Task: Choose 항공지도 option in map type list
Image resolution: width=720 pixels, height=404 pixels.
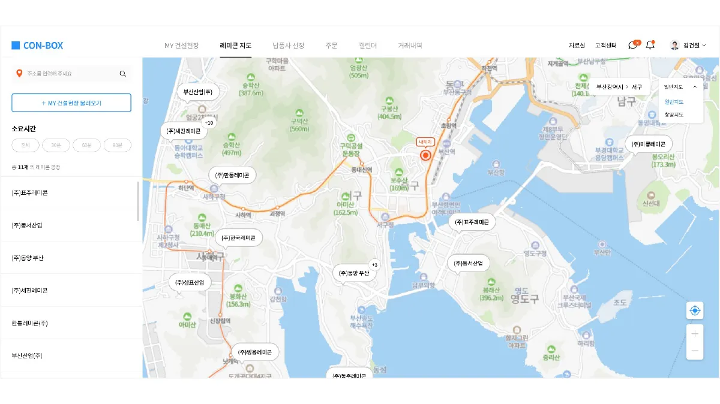Action: pyautogui.click(x=674, y=114)
